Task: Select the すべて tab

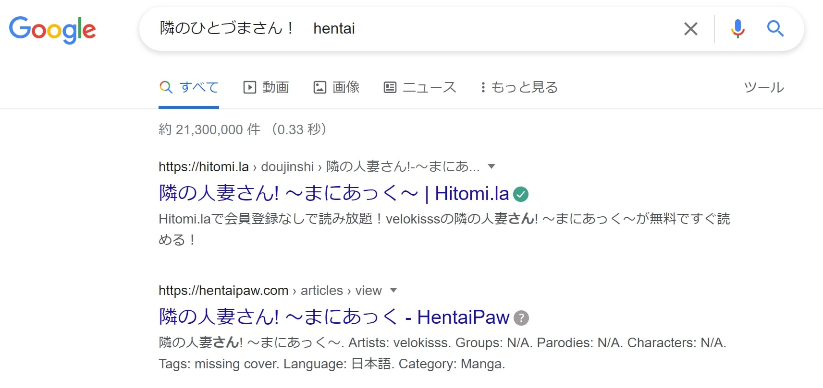Action: point(189,87)
